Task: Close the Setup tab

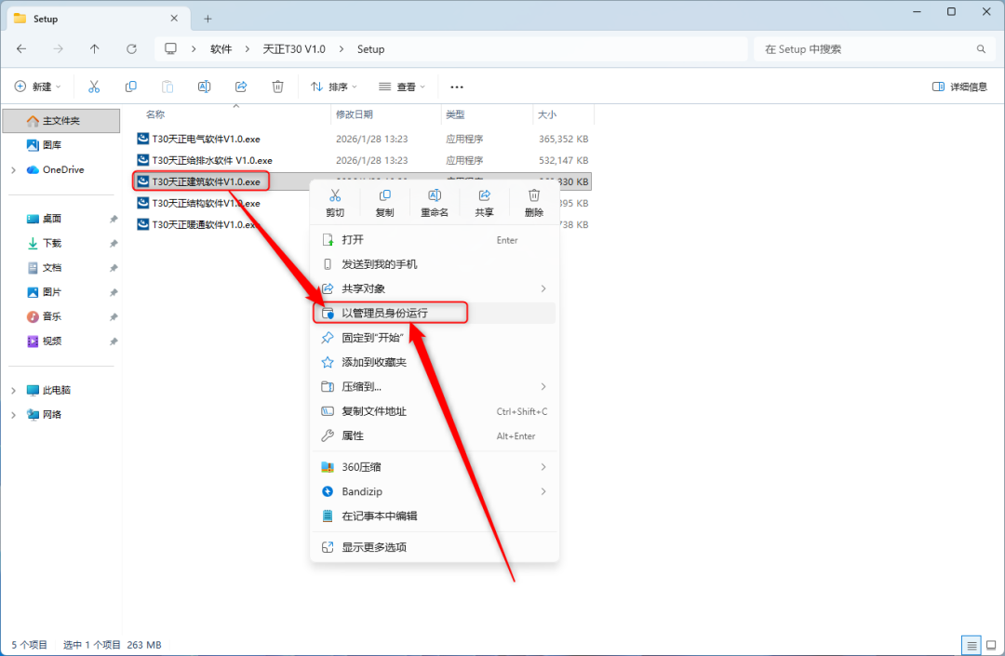Action: (x=174, y=19)
